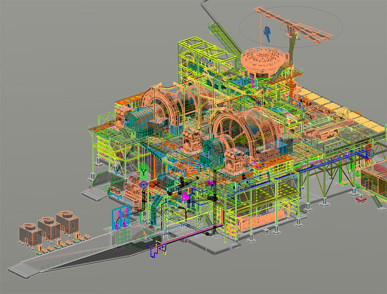Select the orange container building at right edge

coord(374,178)
